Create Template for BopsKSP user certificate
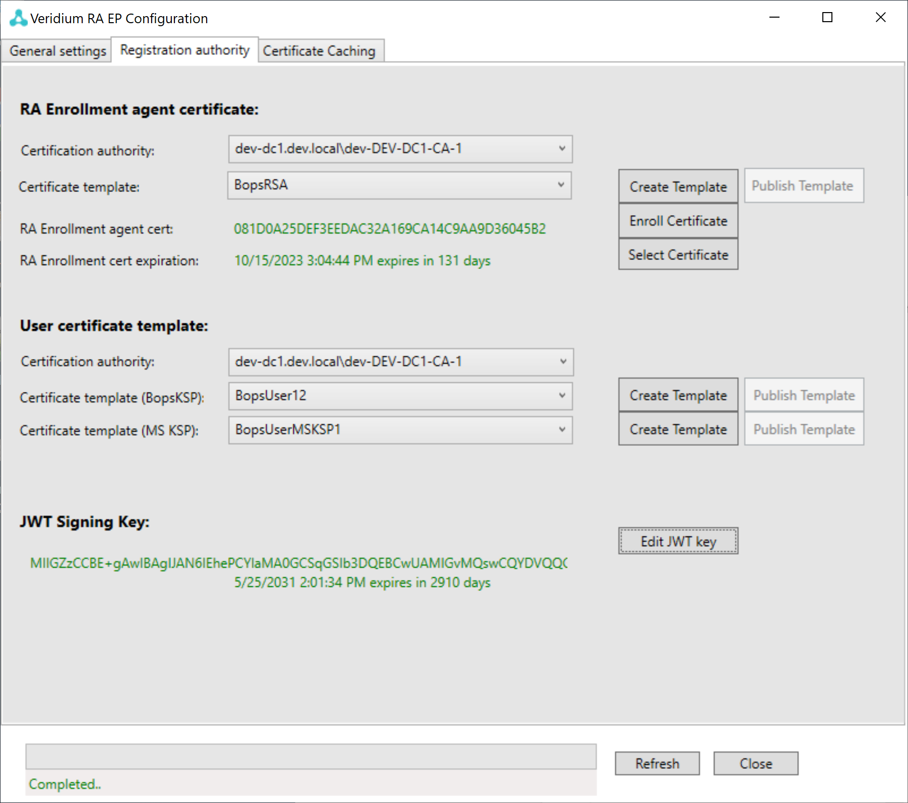This screenshot has width=908, height=803. (678, 395)
